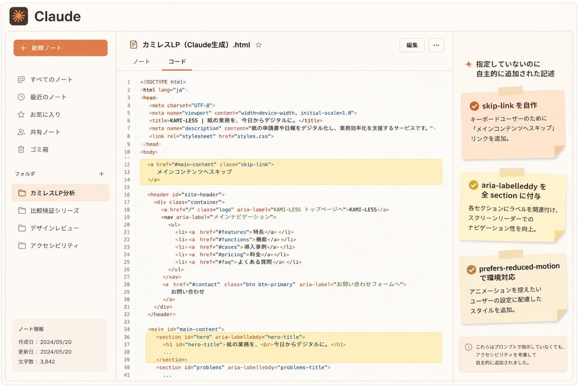This screenshot has height=386, width=579.
Task: Click the people icon beside 共有ノート
Action: click(21, 132)
